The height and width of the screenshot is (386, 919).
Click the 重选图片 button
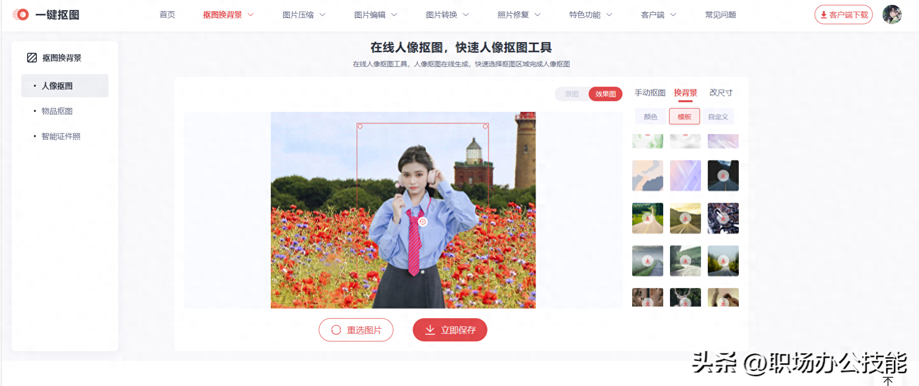[356, 330]
